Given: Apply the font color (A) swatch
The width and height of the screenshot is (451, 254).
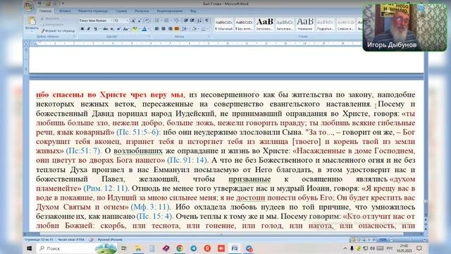Looking at the screenshot, I should pos(144,29).
